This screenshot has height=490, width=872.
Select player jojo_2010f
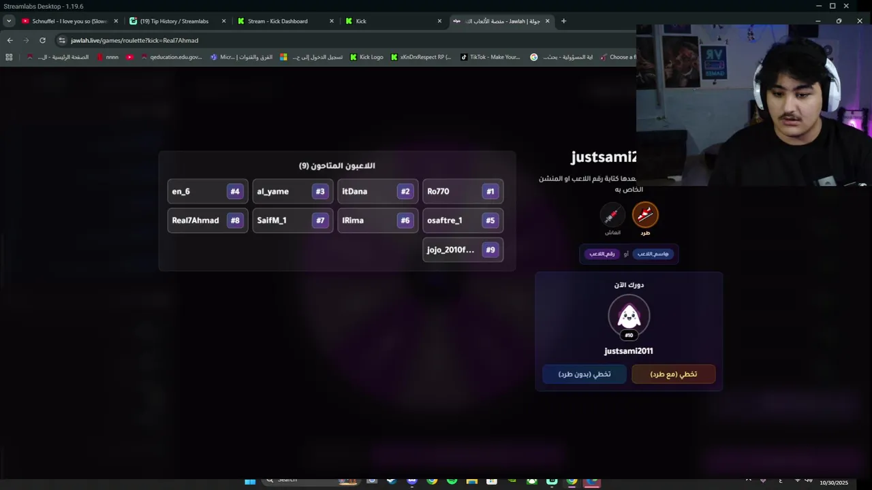click(x=463, y=250)
